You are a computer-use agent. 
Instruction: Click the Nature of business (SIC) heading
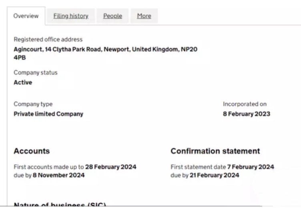click(60, 205)
